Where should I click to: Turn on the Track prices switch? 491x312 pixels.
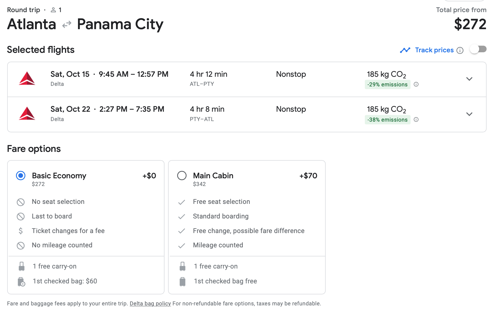click(478, 50)
